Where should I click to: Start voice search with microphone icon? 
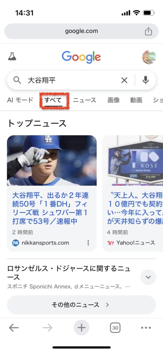pyautogui.click(x=146, y=80)
